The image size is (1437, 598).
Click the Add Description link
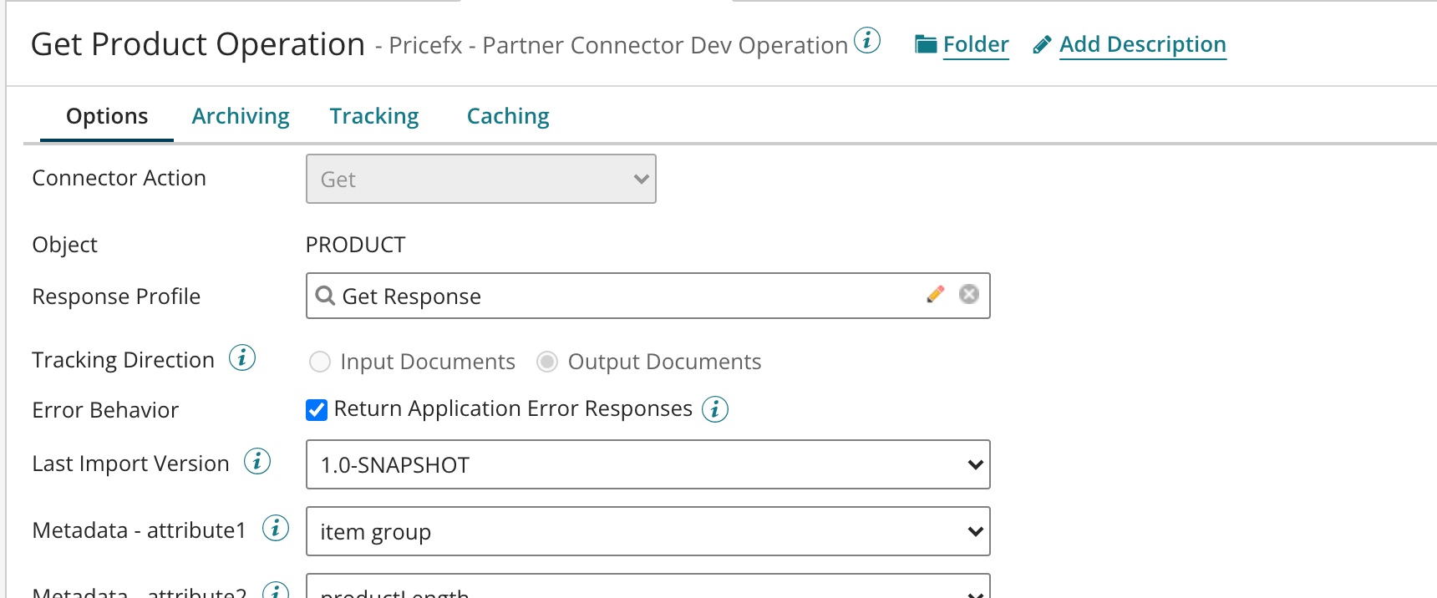1142,44
